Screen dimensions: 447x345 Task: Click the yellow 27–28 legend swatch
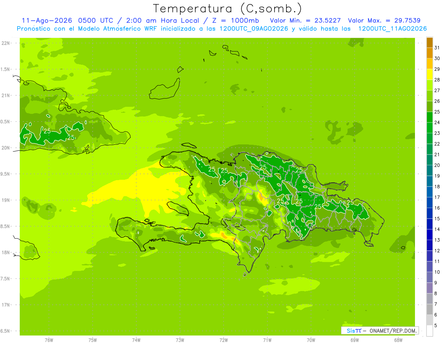pos(429,74)
